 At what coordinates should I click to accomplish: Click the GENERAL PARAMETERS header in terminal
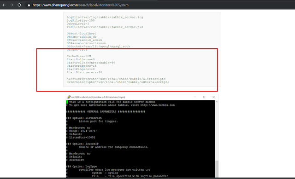106,111
